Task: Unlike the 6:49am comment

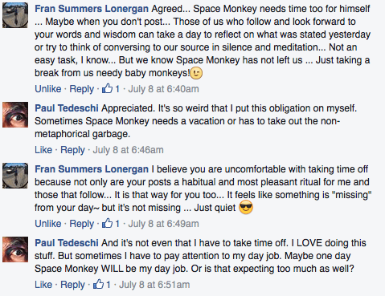Action: 48,224
